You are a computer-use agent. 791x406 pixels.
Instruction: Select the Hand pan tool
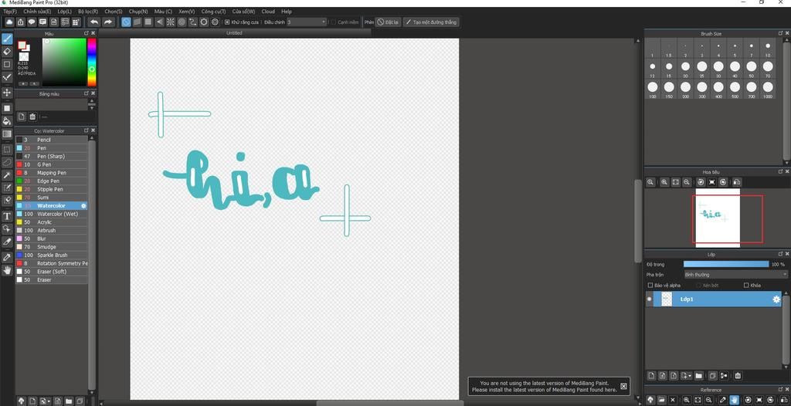pyautogui.click(x=7, y=270)
